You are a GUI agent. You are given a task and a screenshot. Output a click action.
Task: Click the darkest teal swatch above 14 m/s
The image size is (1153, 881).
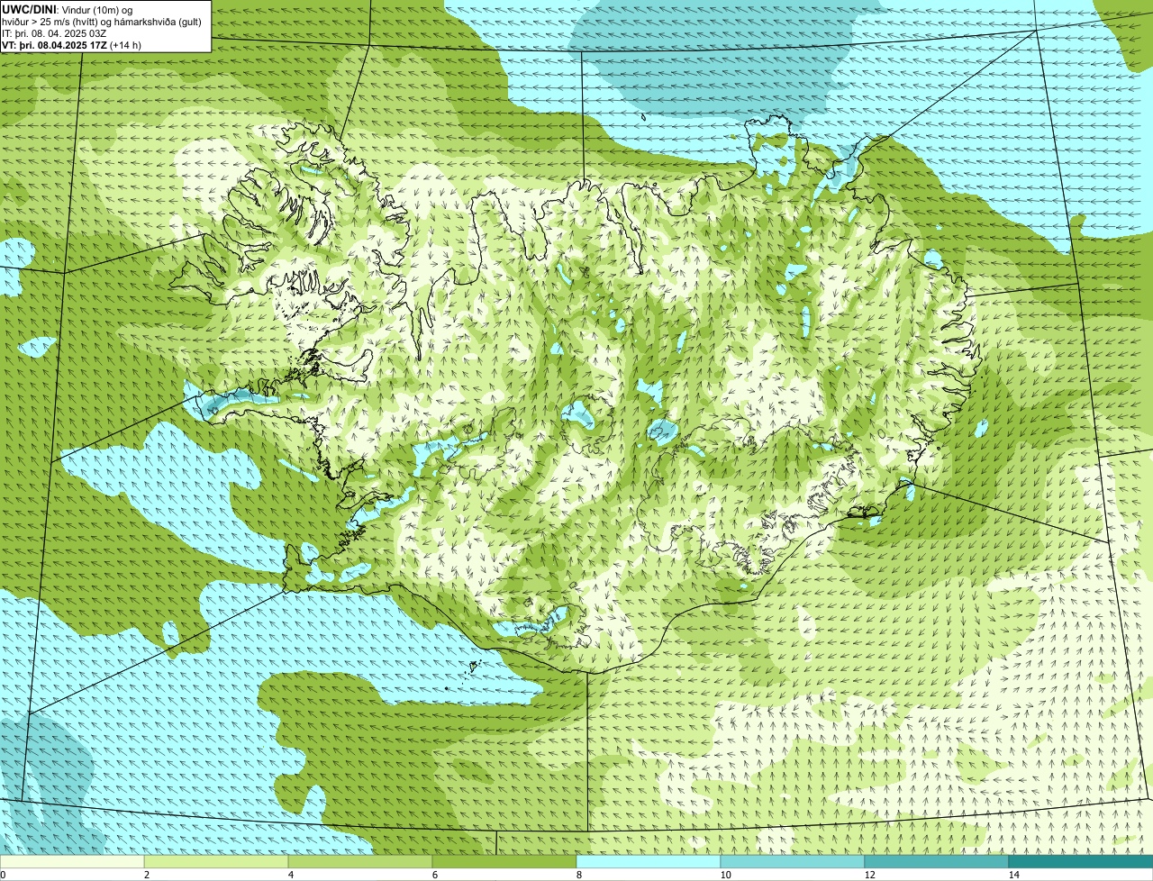point(1081,862)
